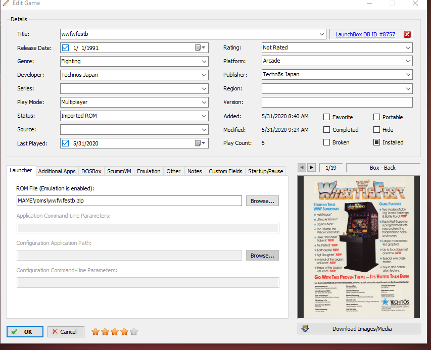Open the Genre dropdown
Image resolution: width=431 pixels, height=350 pixels.
click(x=204, y=61)
